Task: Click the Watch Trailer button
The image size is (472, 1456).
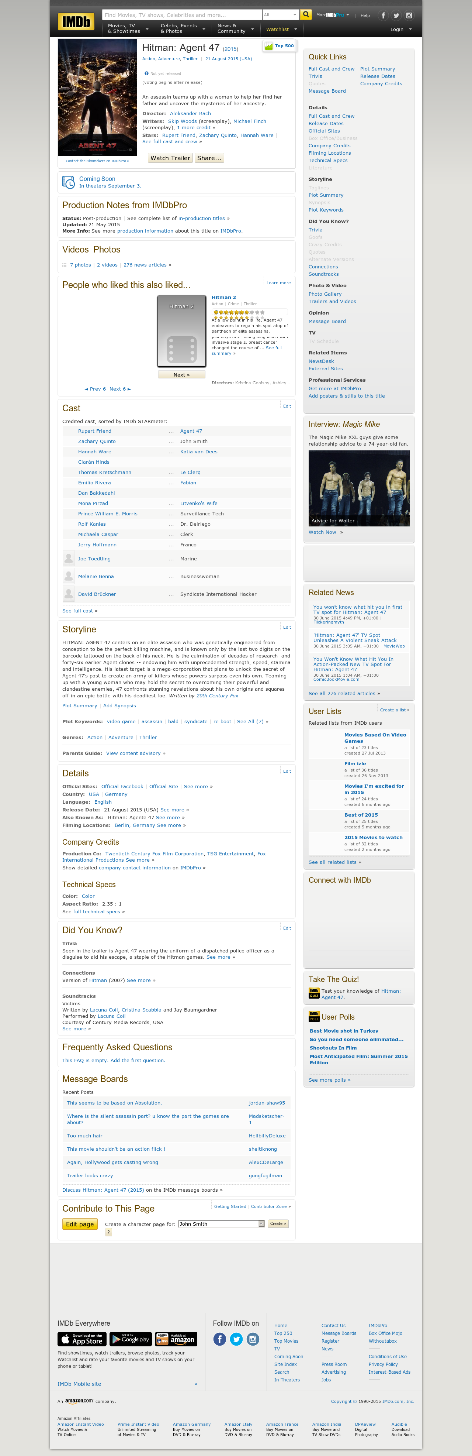Action: pyautogui.click(x=170, y=158)
